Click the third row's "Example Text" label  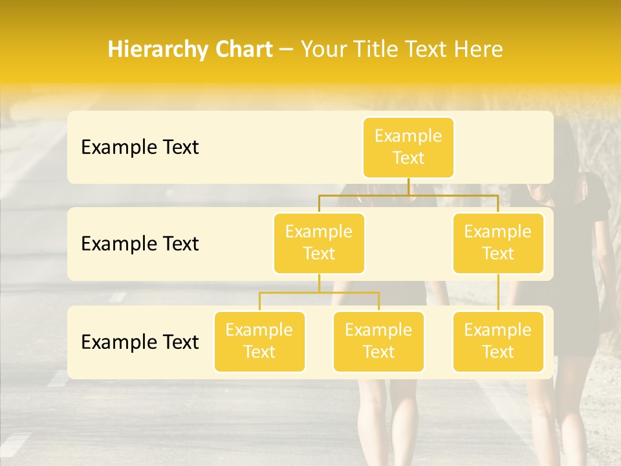coord(140,342)
